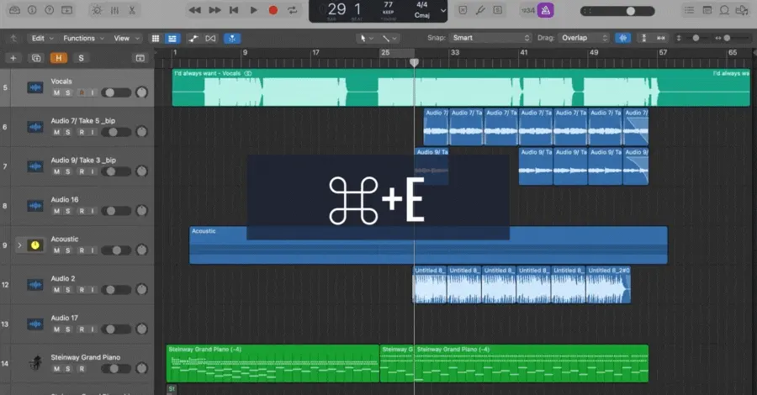Click the Steinway Grand Piano instrument icon
The image size is (757, 395).
35,362
